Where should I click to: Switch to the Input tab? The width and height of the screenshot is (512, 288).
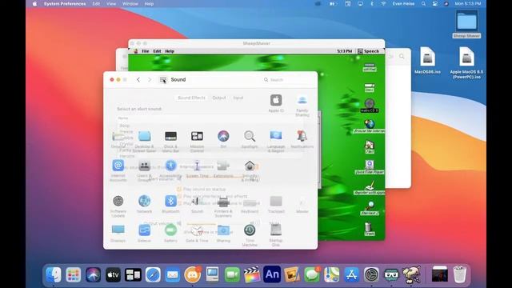pos(238,98)
